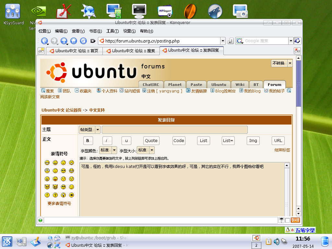Reload the page with the refresh icon
The height and width of the screenshot is (249, 332).
[83, 41]
